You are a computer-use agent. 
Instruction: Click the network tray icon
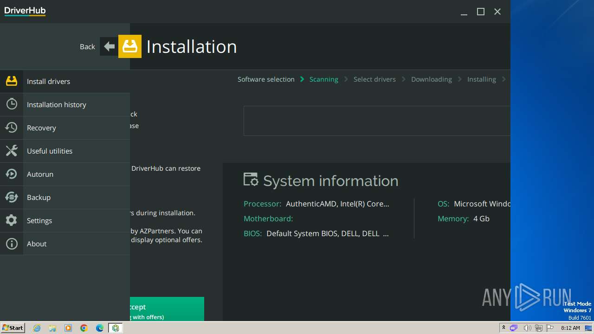pyautogui.click(x=538, y=328)
